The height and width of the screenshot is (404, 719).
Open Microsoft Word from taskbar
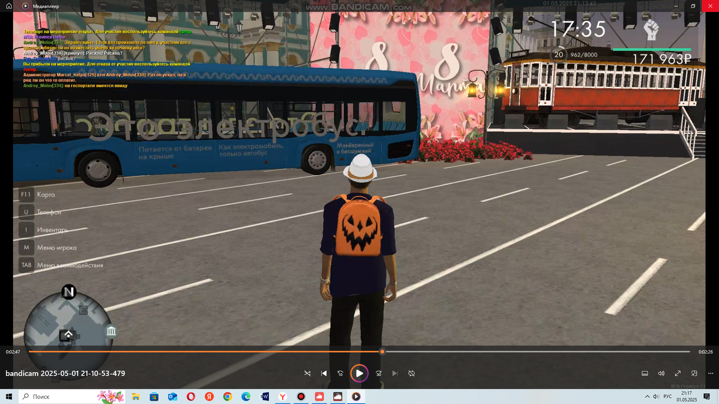click(x=265, y=396)
